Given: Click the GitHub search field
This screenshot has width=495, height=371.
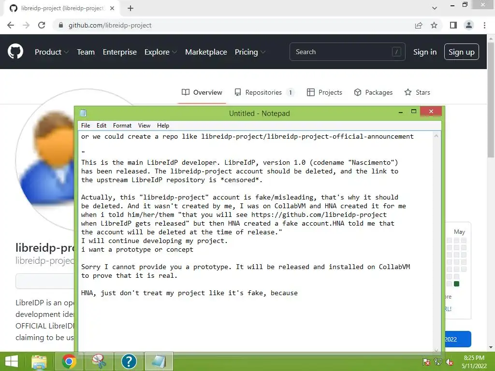Looking at the screenshot, I should point(347,52).
